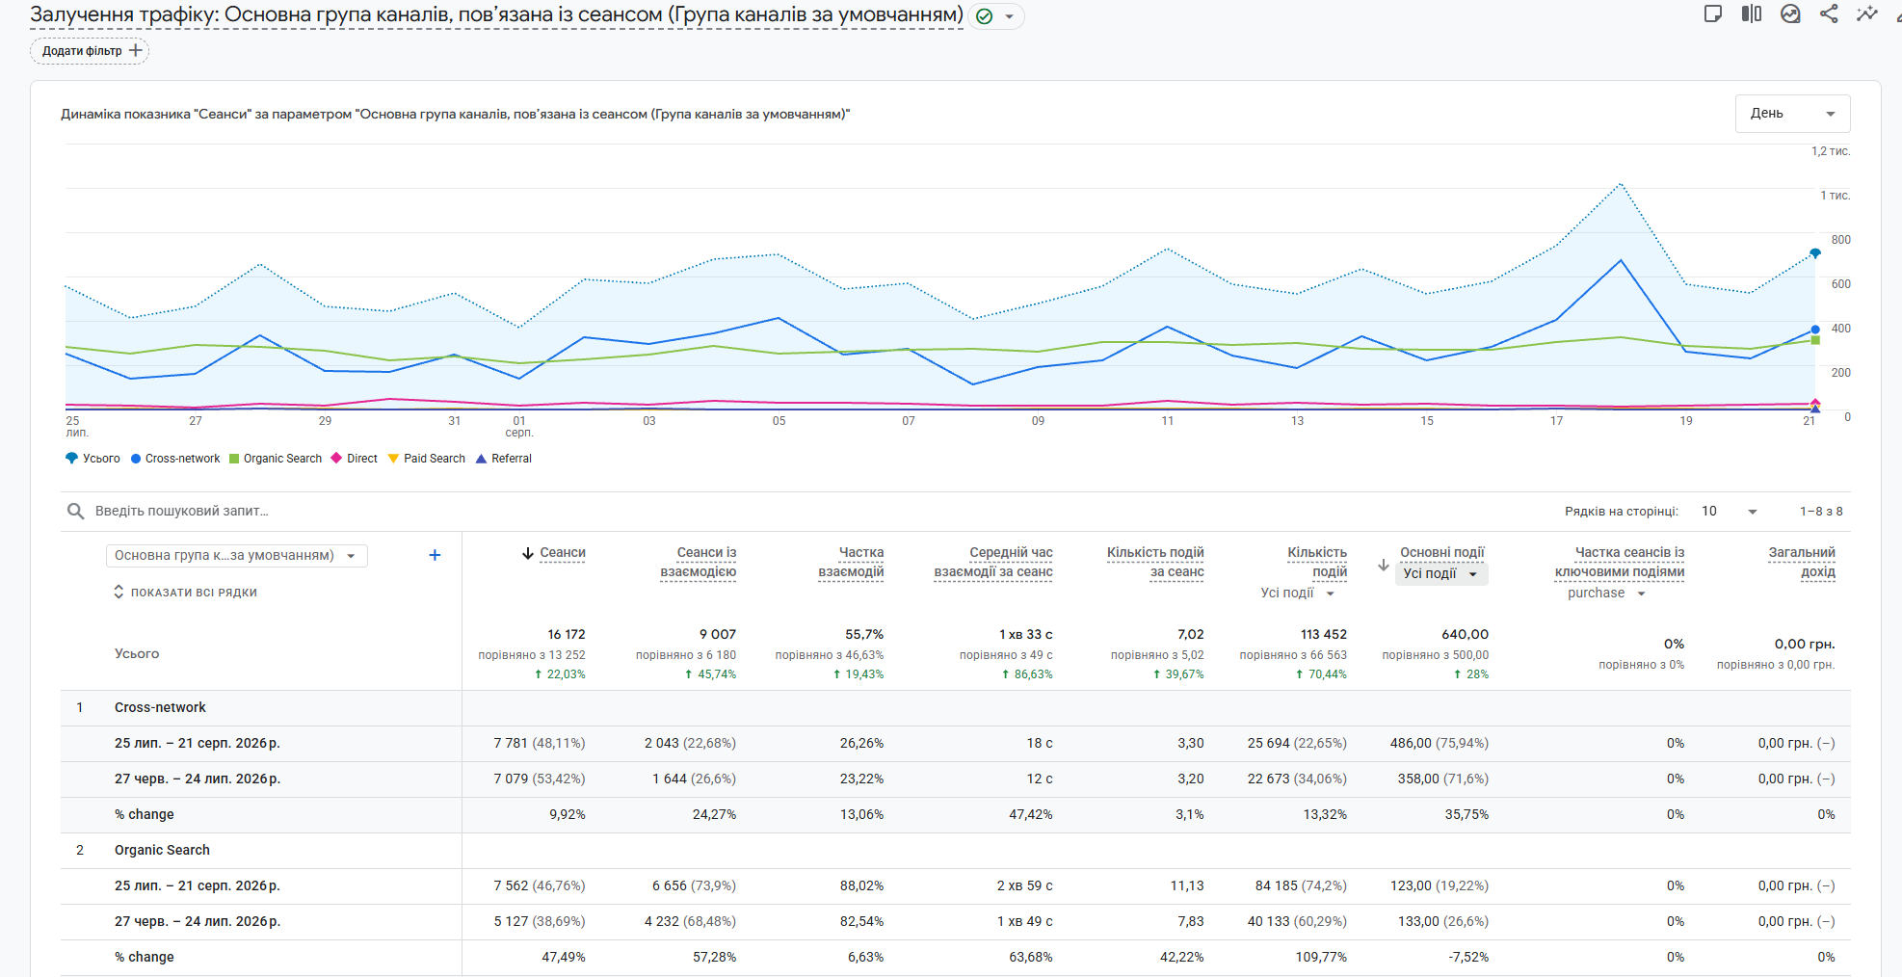Click the search magnifier icon in table
Viewport: 1902px width, 977px height.
(75, 511)
